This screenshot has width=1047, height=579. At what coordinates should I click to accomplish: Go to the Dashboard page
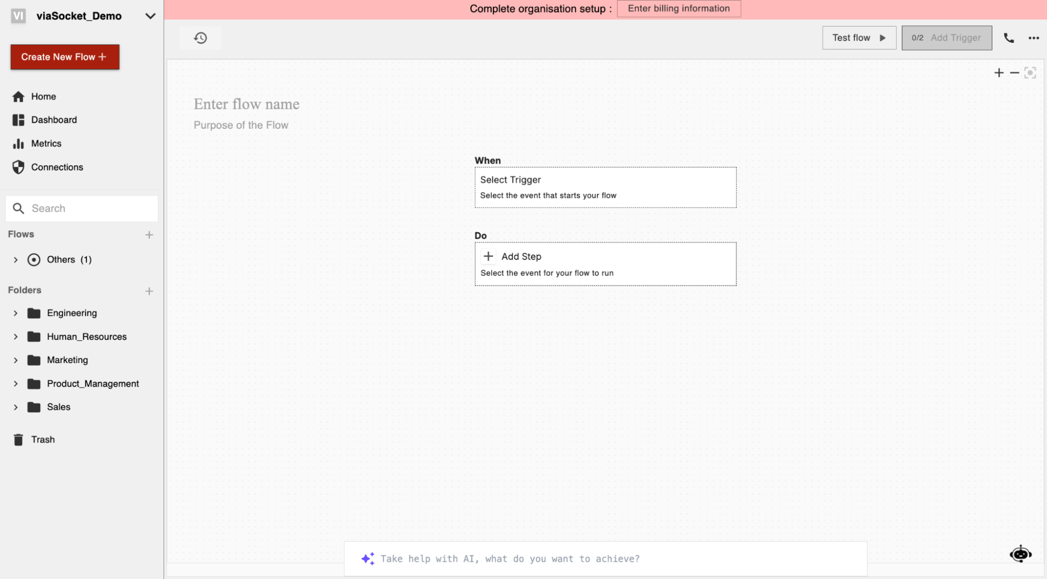tap(53, 120)
